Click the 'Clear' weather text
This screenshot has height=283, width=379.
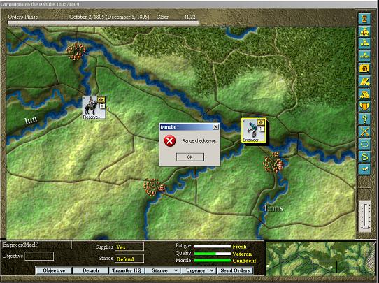coord(162,17)
